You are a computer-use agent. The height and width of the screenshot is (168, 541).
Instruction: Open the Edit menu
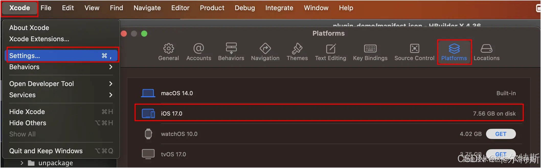pos(68,8)
